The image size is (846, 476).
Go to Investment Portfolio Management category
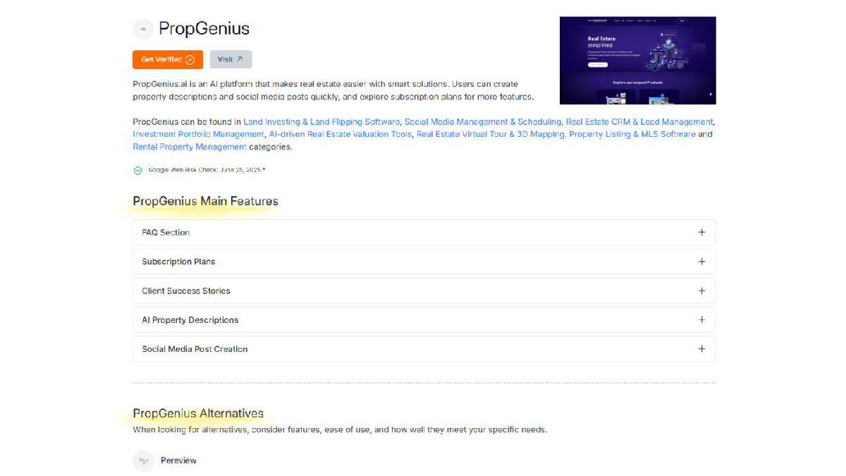pos(198,134)
